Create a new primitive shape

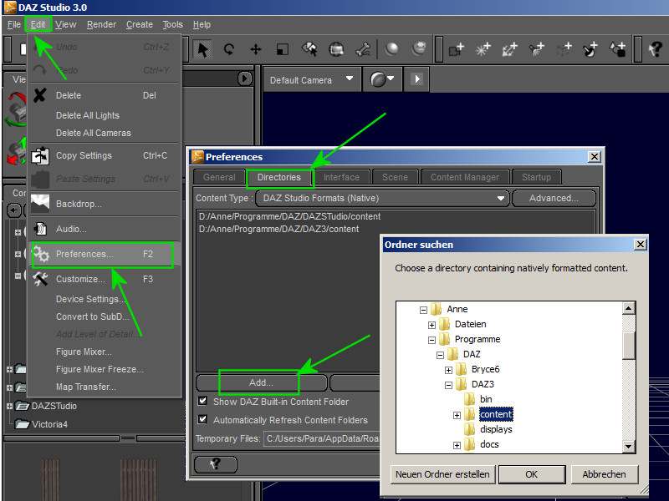click(617, 49)
